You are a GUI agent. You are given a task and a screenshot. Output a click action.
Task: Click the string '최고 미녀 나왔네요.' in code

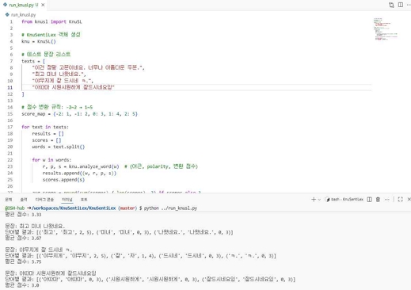pyautogui.click(x=58, y=74)
